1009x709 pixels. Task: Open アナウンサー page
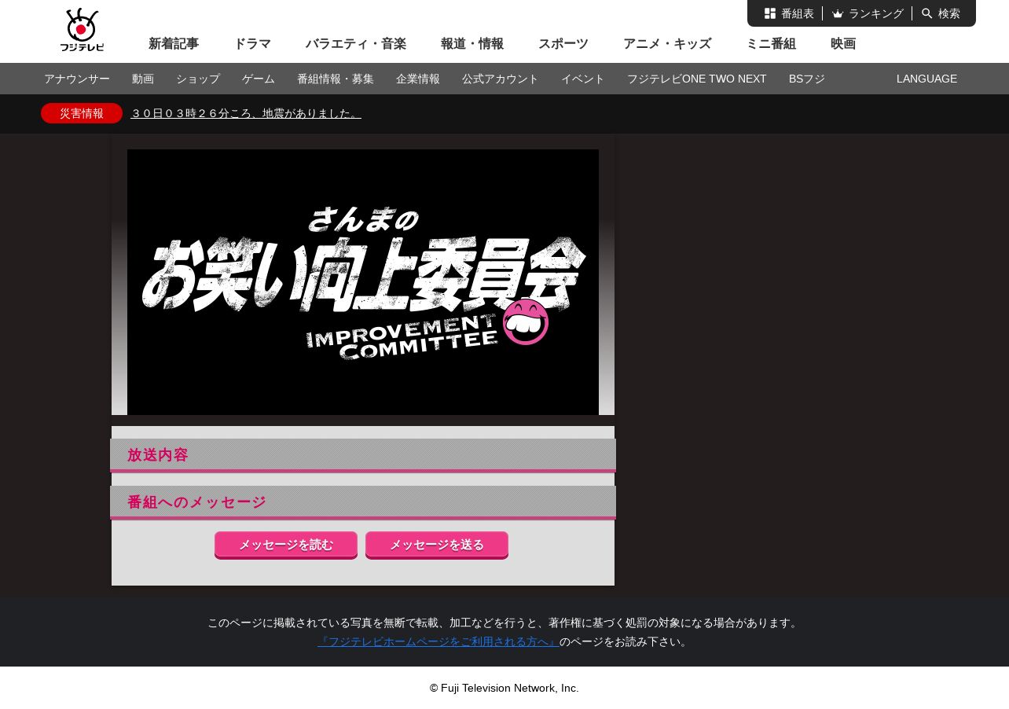point(77,79)
